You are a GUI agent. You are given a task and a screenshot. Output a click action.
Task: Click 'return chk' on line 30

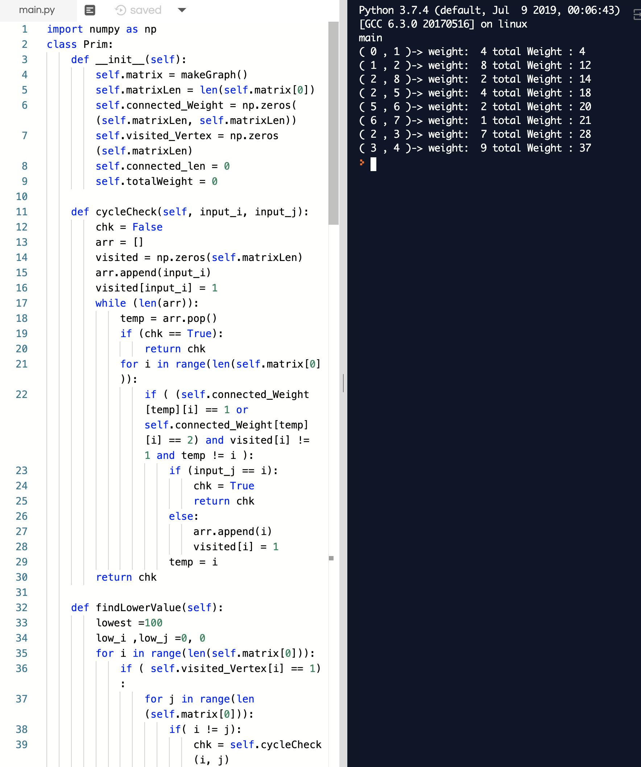click(126, 577)
